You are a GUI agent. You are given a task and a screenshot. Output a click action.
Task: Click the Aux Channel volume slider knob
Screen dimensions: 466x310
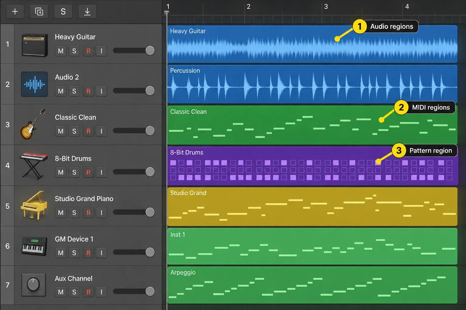[x=150, y=291]
